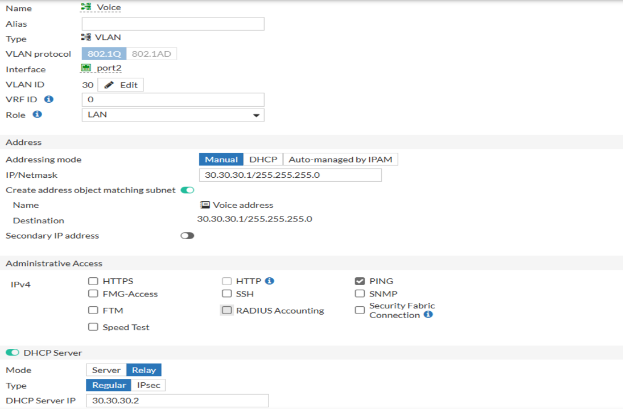Enable HTTPS administrative access
The height and width of the screenshot is (409, 623).
coord(93,280)
